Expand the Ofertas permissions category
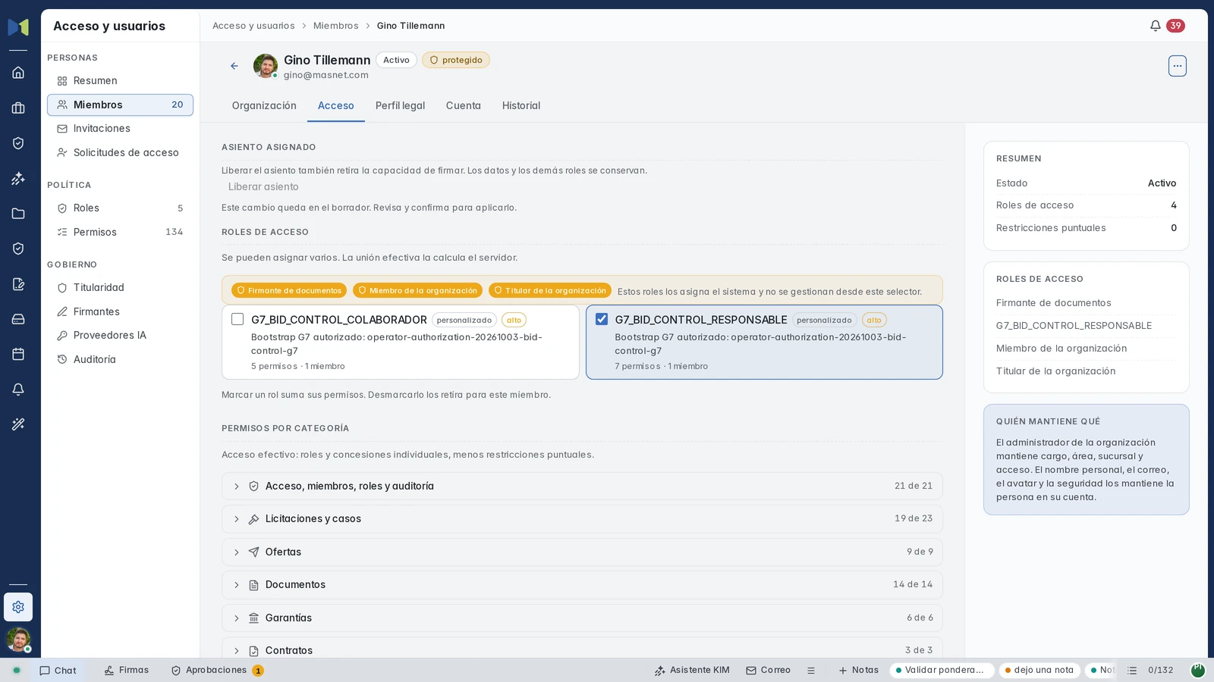Image resolution: width=1214 pixels, height=682 pixels. [x=582, y=552]
